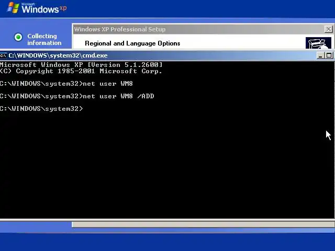
Task: Click the empty command prompt line
Action: tap(41, 109)
